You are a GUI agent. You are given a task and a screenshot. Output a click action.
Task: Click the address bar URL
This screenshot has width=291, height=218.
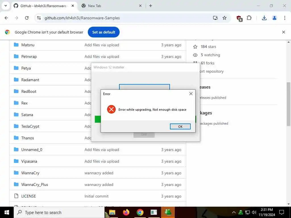click(82, 18)
